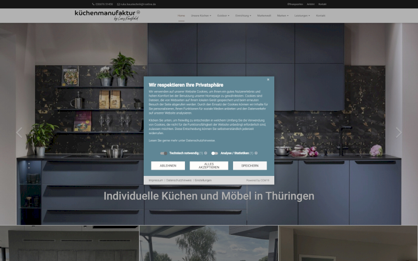Expand the Unsere Küchen dropdown menu
The image size is (418, 261).
pyautogui.click(x=201, y=16)
